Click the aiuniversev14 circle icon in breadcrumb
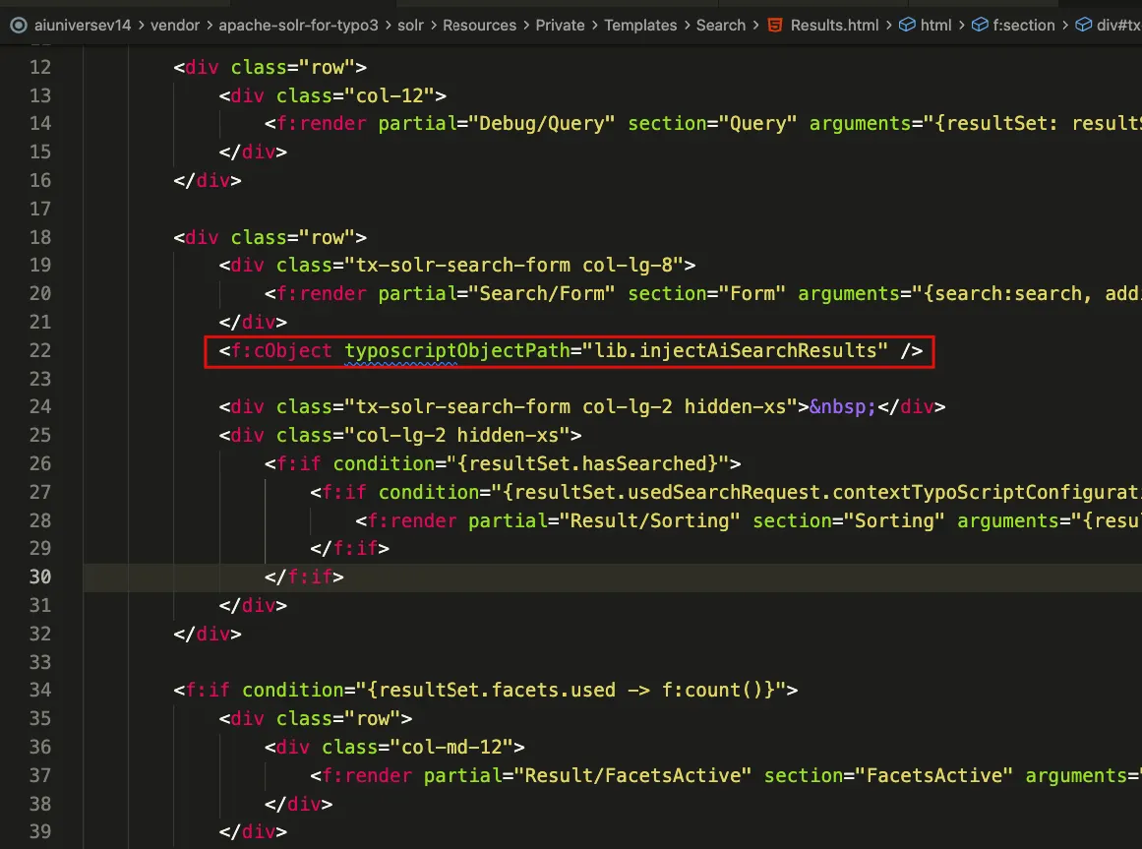The width and height of the screenshot is (1142, 849). click(19, 26)
